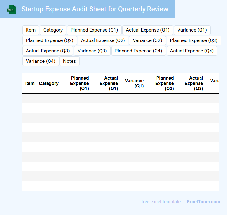Click the Actual Expense (Q2) tag

pyautogui.click(x=103, y=40)
